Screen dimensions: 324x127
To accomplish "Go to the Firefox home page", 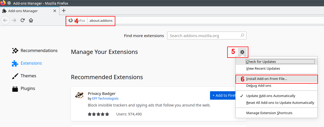I will (x=31, y=20).
